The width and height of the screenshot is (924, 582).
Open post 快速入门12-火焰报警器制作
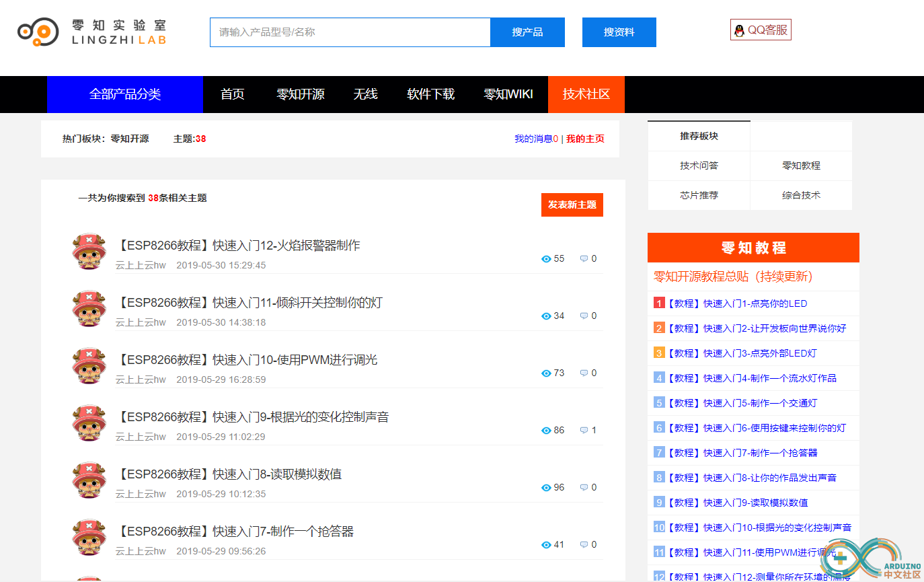238,246
